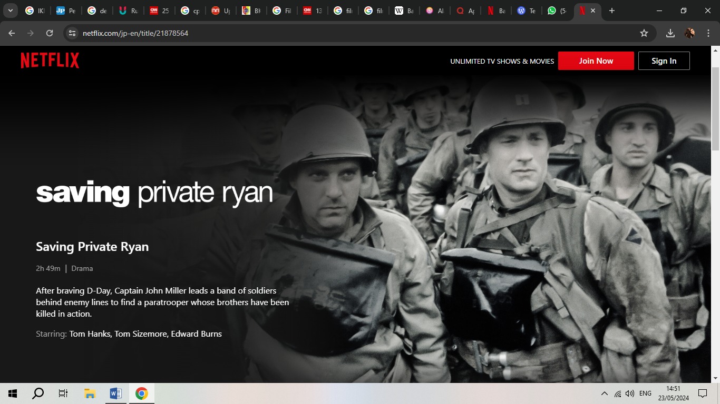Reload the Netflix page
This screenshot has height=404, width=720.
tap(50, 33)
